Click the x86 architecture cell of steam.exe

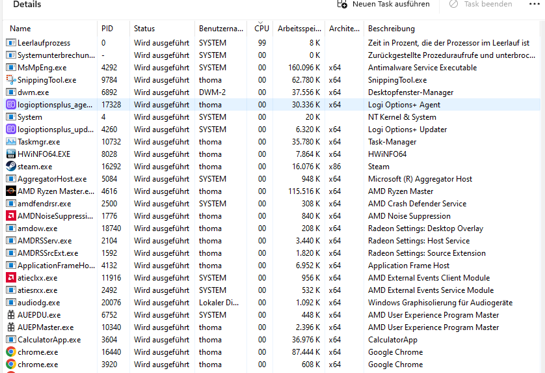(x=335, y=167)
